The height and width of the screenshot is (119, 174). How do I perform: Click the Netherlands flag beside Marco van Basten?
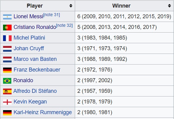click(x=7, y=60)
